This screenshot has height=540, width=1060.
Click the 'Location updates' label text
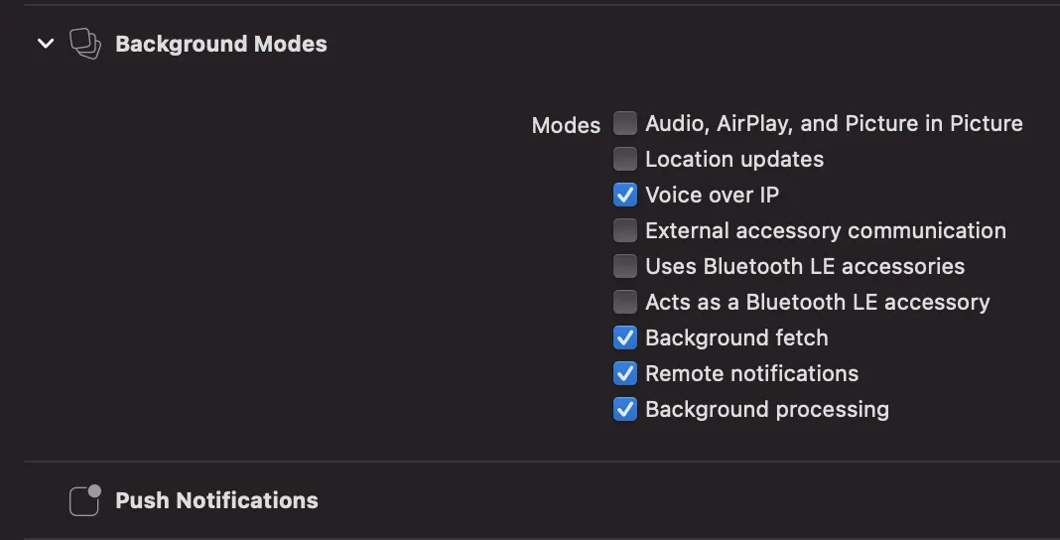tap(733, 159)
